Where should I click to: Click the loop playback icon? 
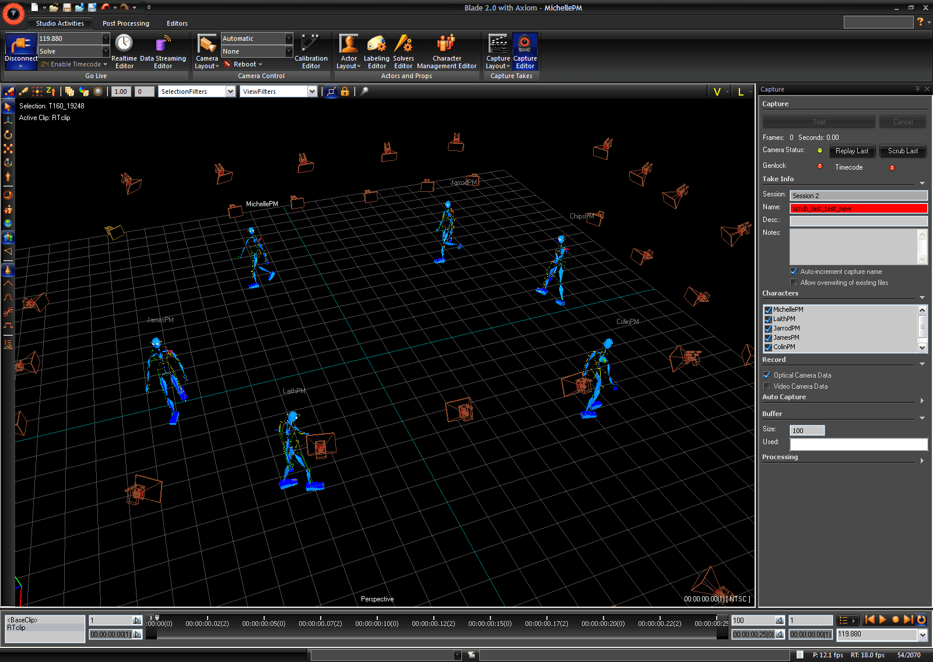921,620
